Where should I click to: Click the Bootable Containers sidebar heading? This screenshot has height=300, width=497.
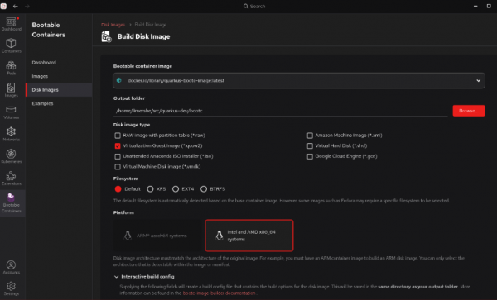point(49,30)
